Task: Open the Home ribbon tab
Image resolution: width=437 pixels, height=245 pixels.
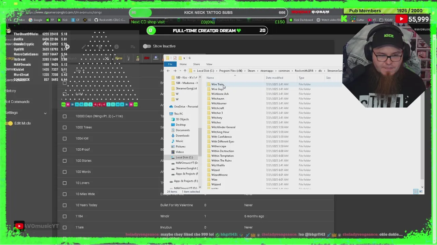Action: [183, 64]
